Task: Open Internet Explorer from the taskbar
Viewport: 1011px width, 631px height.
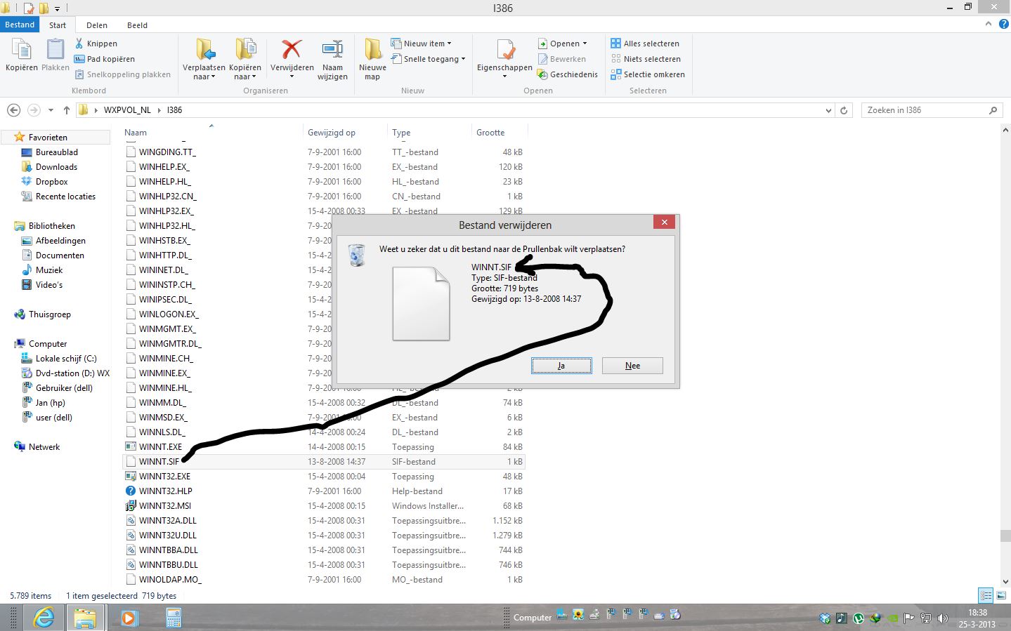Action: (x=44, y=618)
